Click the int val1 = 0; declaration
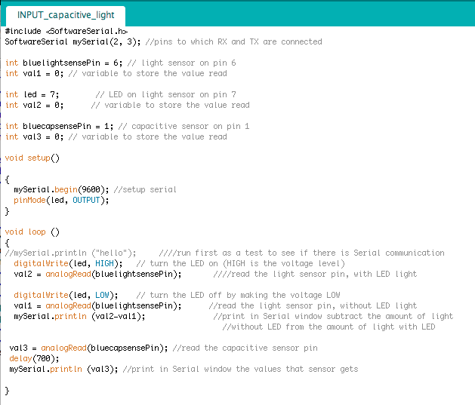Image resolution: width=475 pixels, height=405 pixels. [34, 73]
